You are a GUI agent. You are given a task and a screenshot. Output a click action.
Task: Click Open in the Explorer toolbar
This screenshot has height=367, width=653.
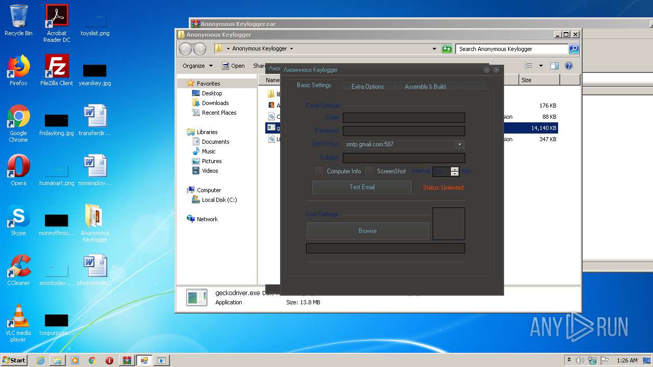pyautogui.click(x=234, y=66)
